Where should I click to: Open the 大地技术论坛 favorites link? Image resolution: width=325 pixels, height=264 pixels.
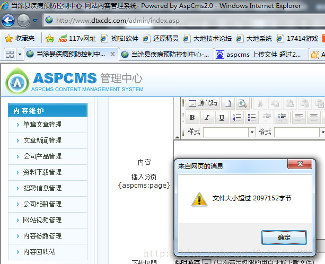coord(207,39)
